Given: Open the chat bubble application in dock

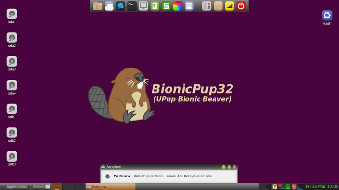Looking at the screenshot, I should point(121,6).
